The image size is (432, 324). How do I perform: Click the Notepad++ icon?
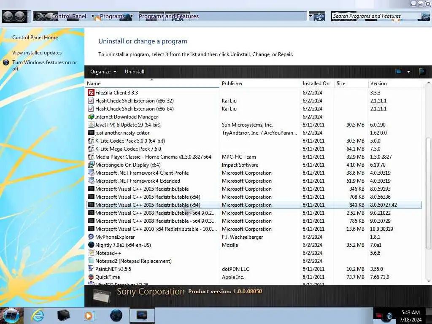click(x=91, y=253)
